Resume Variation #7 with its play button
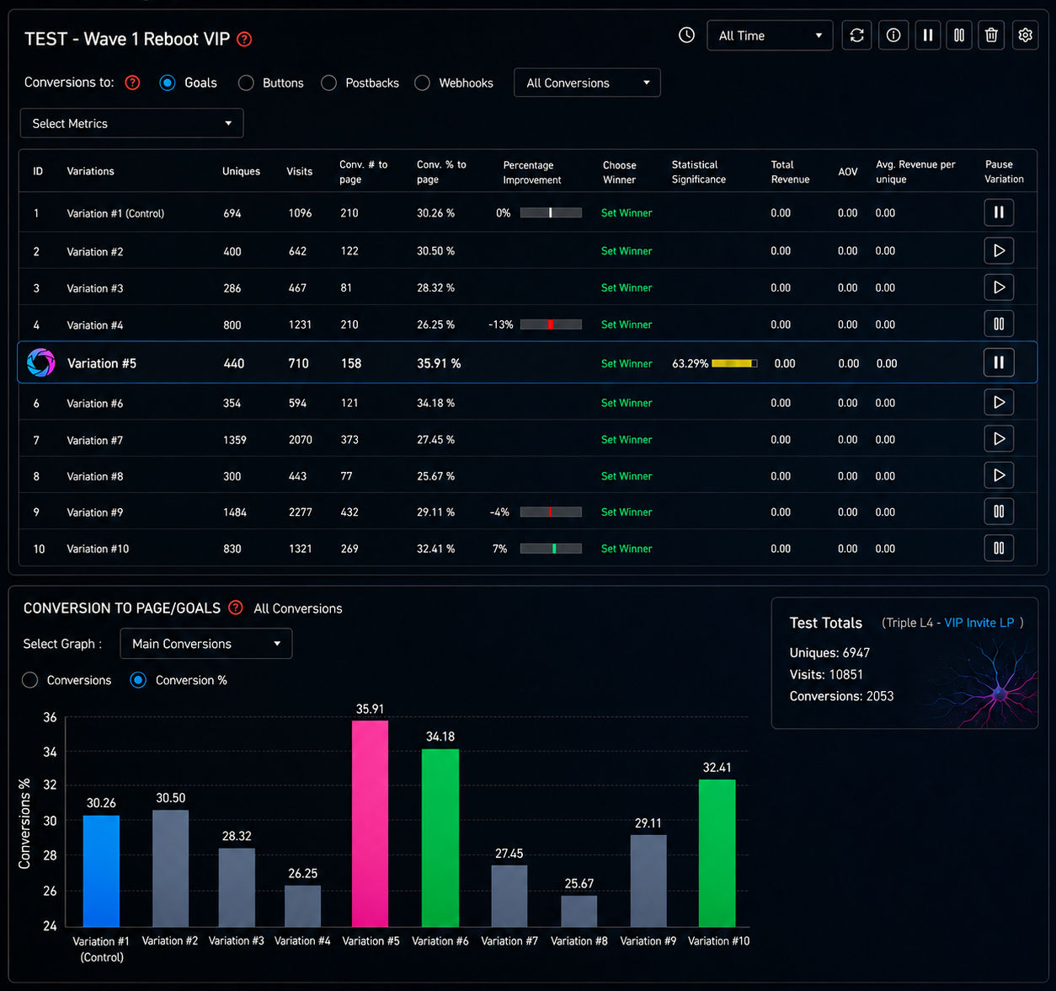The height and width of the screenshot is (991, 1056). (x=999, y=439)
